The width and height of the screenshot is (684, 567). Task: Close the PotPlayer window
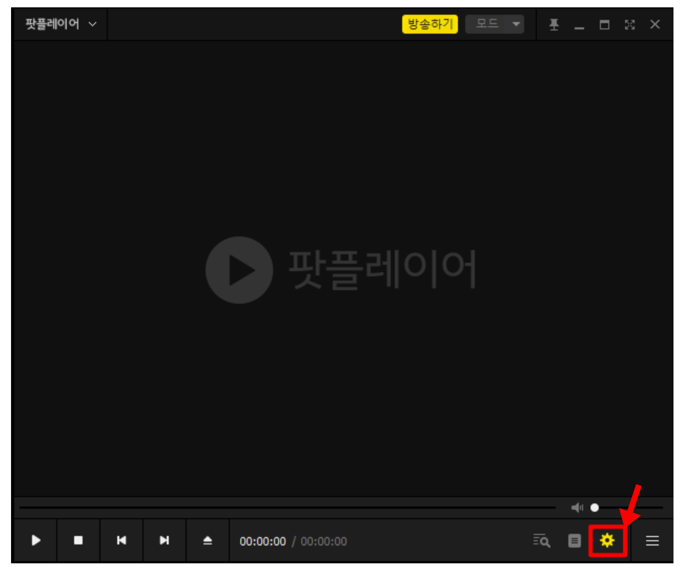point(655,24)
